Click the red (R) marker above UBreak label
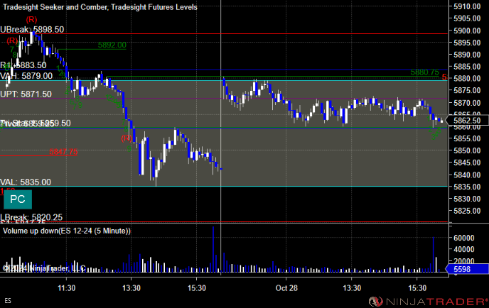The image size is (489, 308). point(31,20)
